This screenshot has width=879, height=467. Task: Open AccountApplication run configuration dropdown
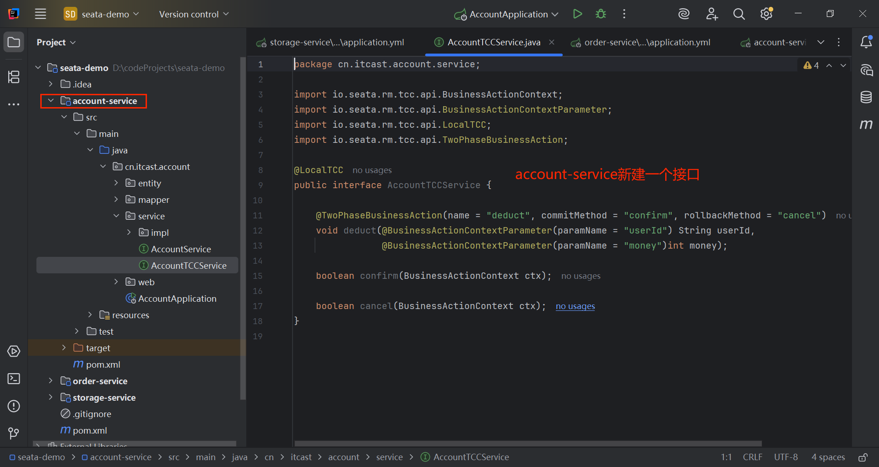pyautogui.click(x=506, y=14)
